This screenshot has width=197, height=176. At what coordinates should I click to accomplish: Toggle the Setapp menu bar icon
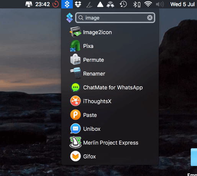(67, 4)
